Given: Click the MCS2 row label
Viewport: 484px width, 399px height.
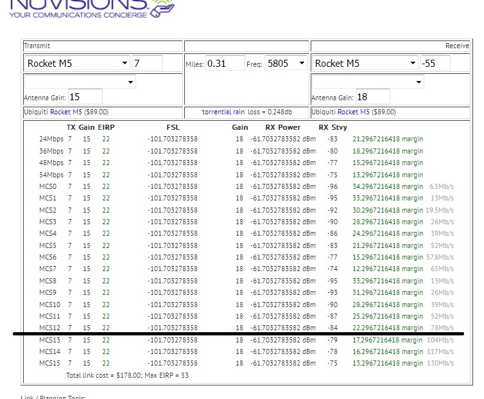Looking at the screenshot, I should click(48, 210).
